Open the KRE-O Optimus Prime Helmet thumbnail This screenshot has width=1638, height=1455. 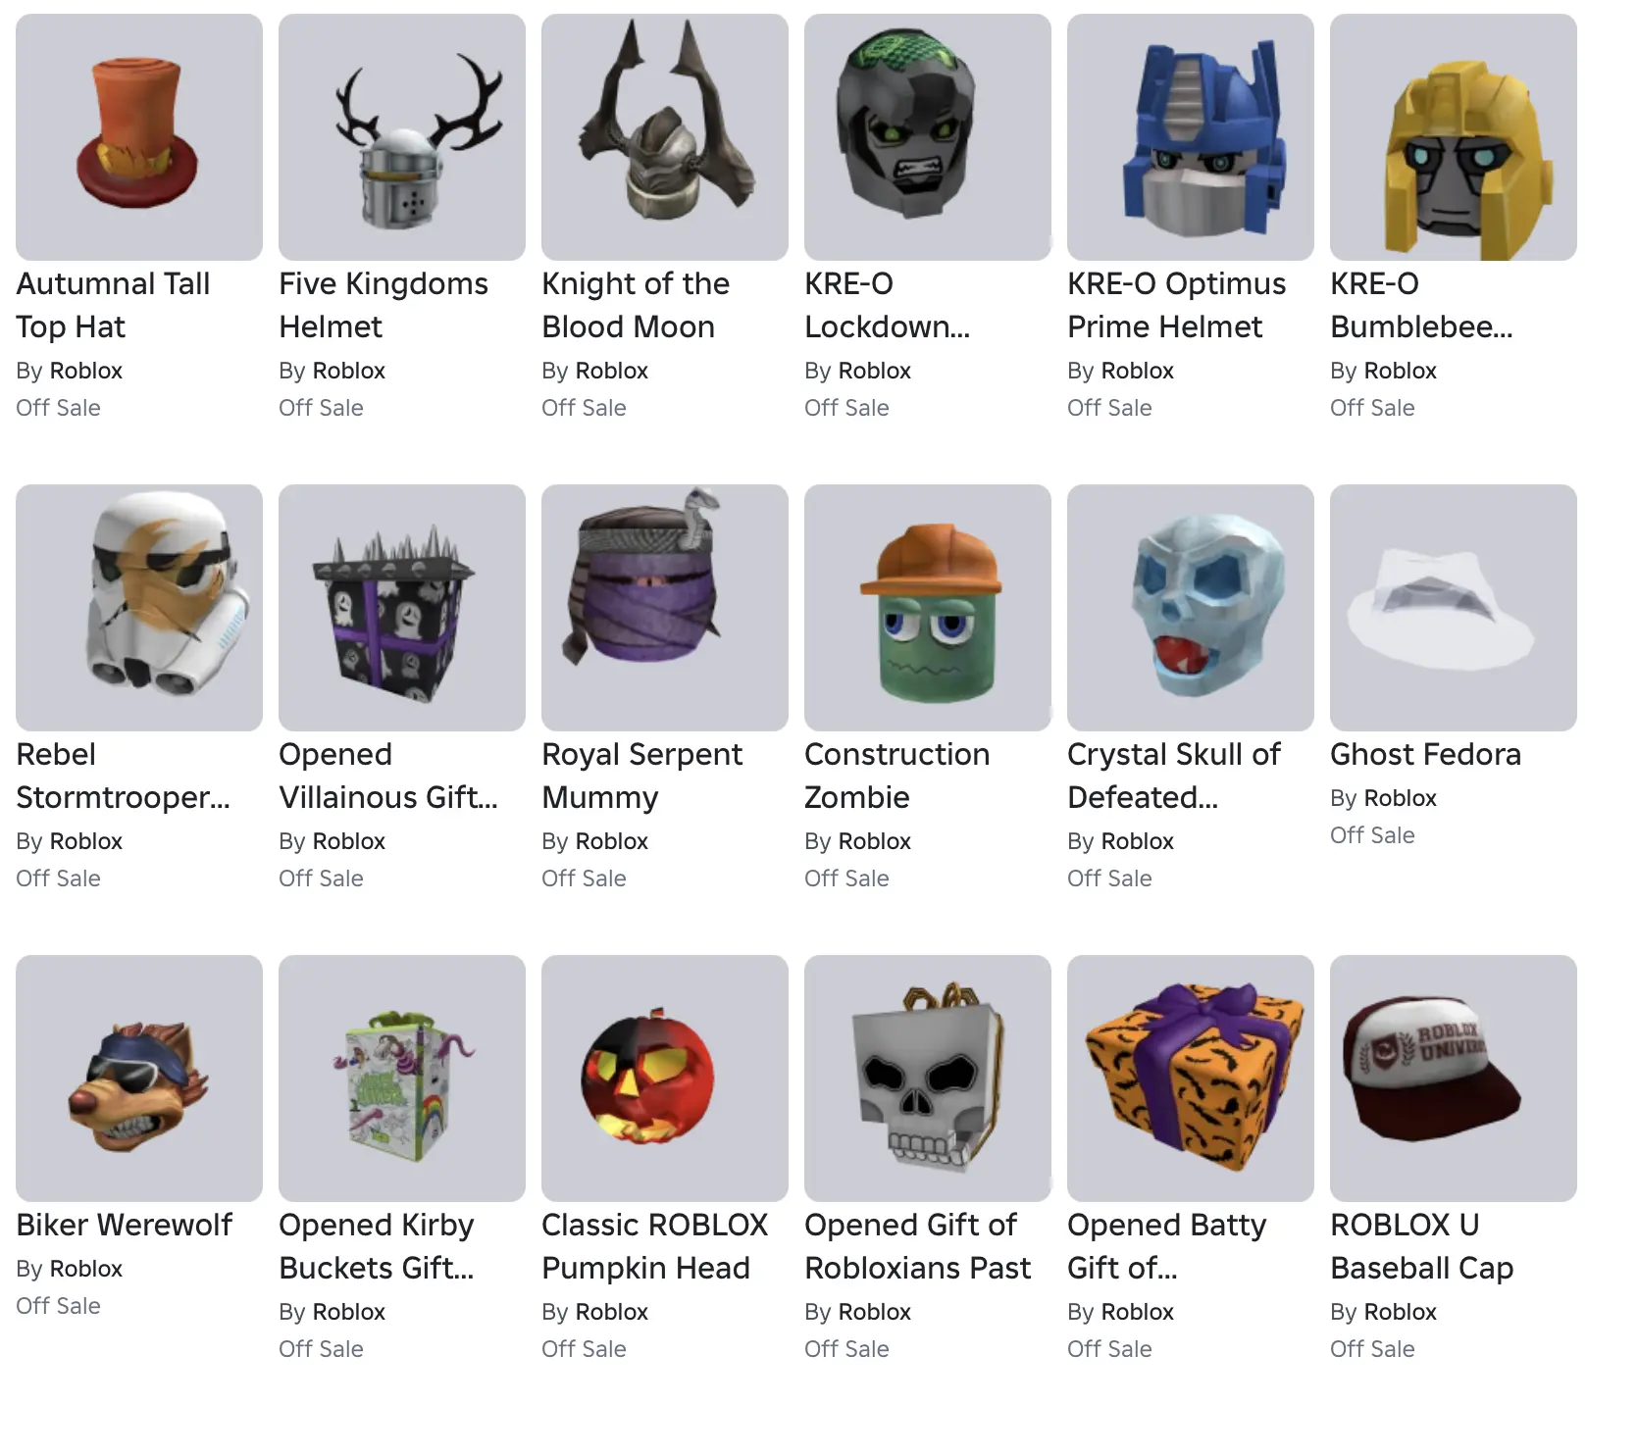coord(1191,137)
